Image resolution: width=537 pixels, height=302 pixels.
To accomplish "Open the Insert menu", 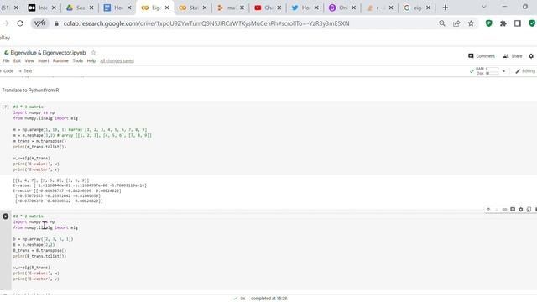I will coord(44,61).
